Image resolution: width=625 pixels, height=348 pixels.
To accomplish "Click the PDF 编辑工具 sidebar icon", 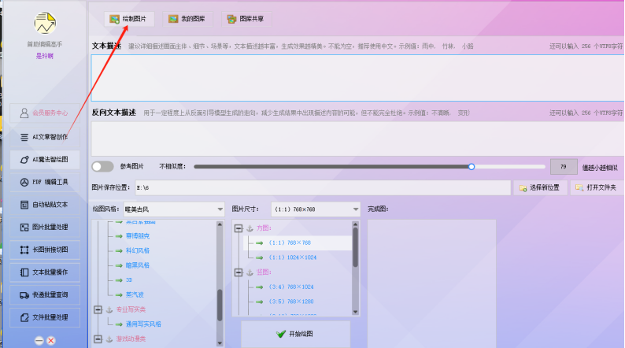I will (x=24, y=182).
